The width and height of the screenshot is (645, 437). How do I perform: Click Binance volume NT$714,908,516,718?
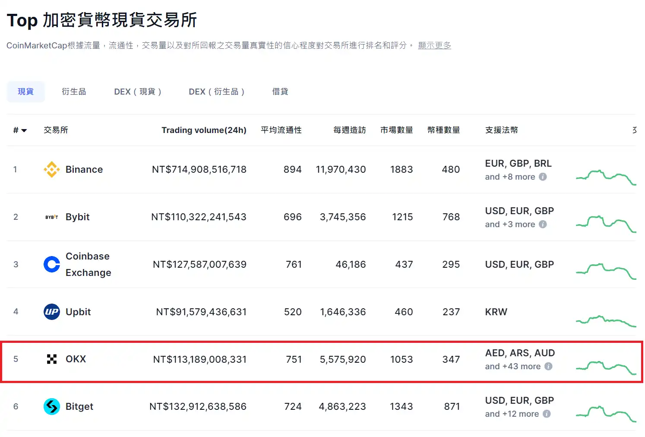[x=199, y=169]
